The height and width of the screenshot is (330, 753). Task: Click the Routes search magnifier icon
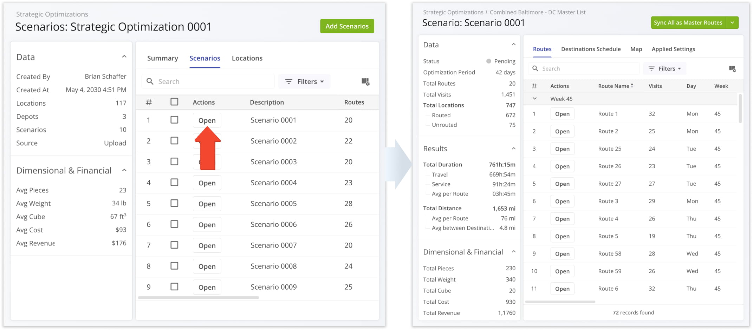[x=535, y=68]
